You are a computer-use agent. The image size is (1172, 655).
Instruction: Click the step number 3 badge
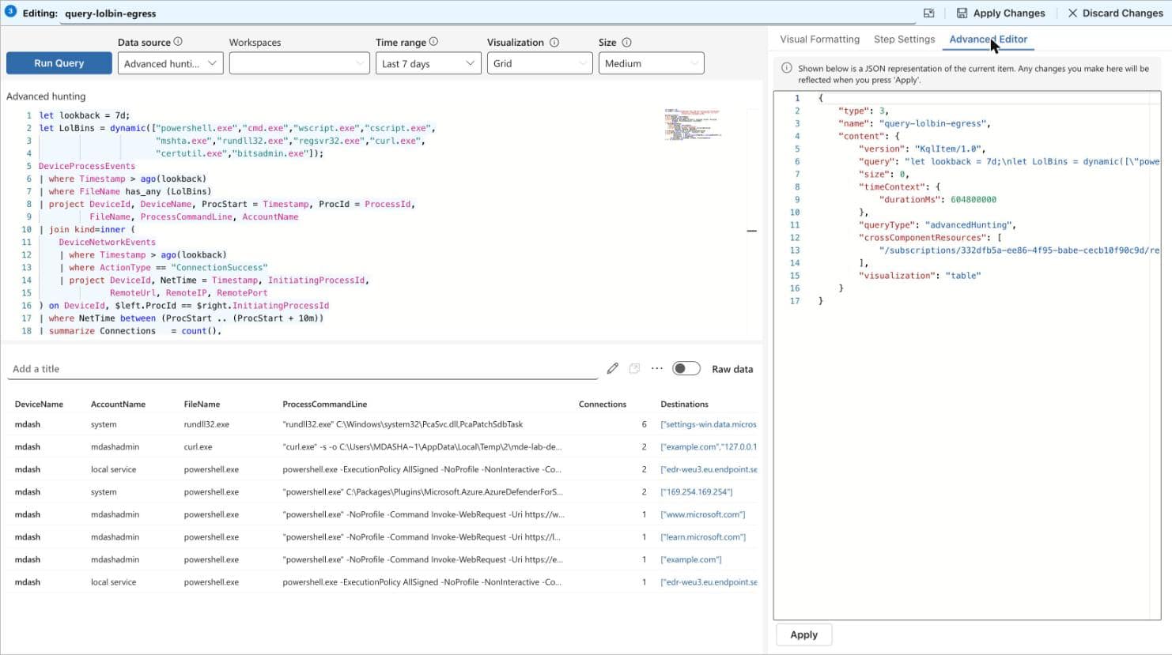[x=10, y=11]
